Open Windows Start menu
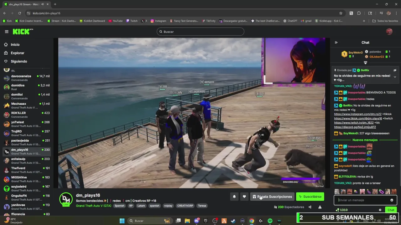 coord(122,221)
